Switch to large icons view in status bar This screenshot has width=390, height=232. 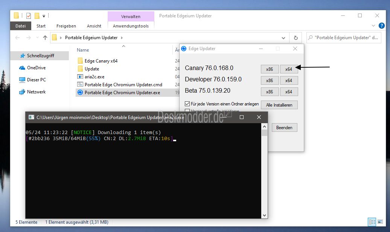tap(380, 222)
